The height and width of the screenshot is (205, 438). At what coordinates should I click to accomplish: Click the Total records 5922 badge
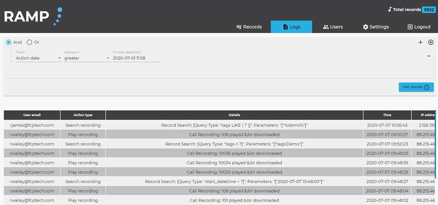[x=428, y=10]
